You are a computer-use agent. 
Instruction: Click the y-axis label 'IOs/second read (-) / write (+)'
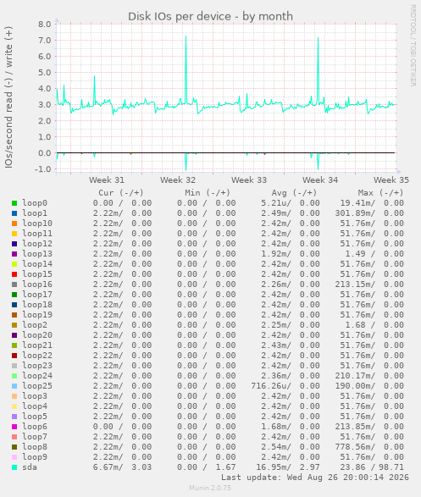8,97
